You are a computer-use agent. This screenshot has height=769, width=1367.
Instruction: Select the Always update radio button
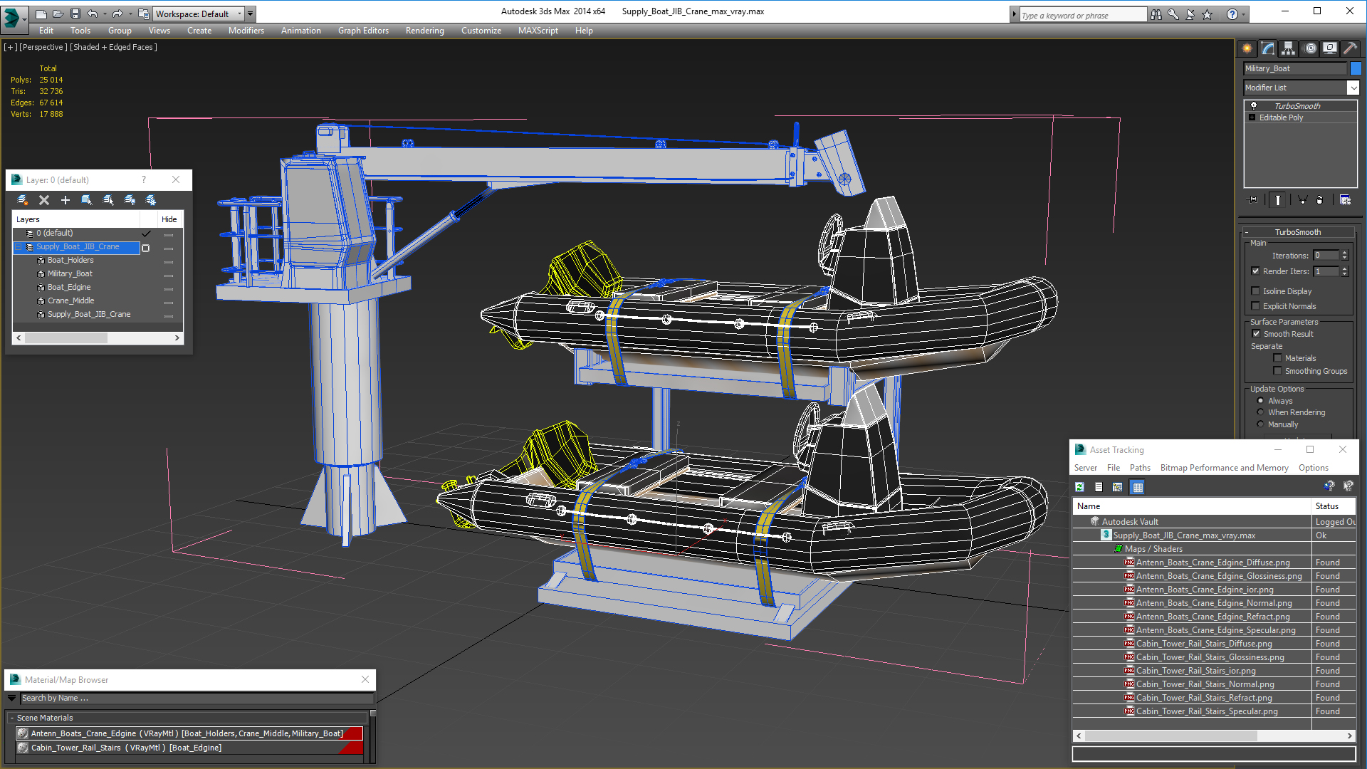point(1260,400)
